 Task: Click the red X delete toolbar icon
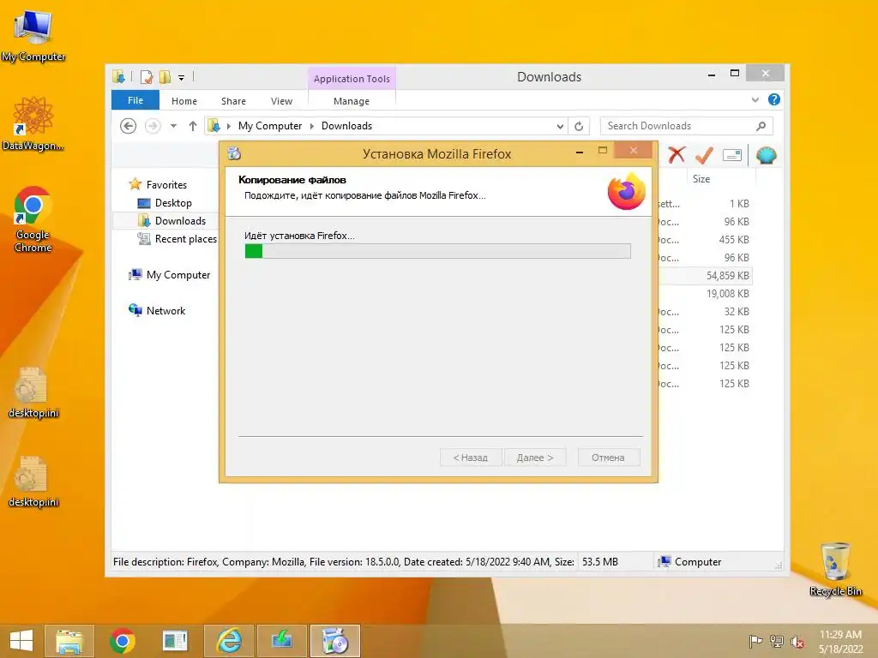click(x=677, y=155)
